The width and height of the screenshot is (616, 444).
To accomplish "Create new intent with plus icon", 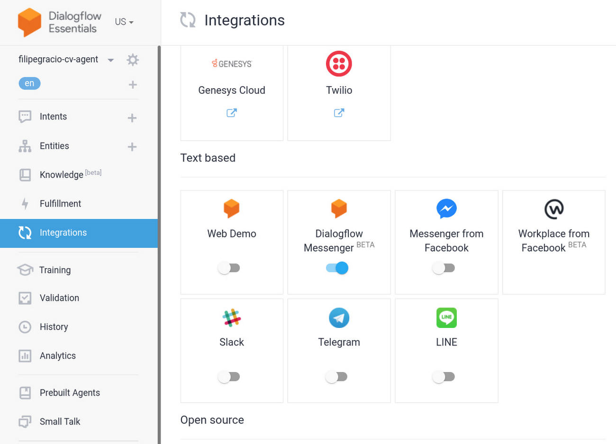I will 132,118.
